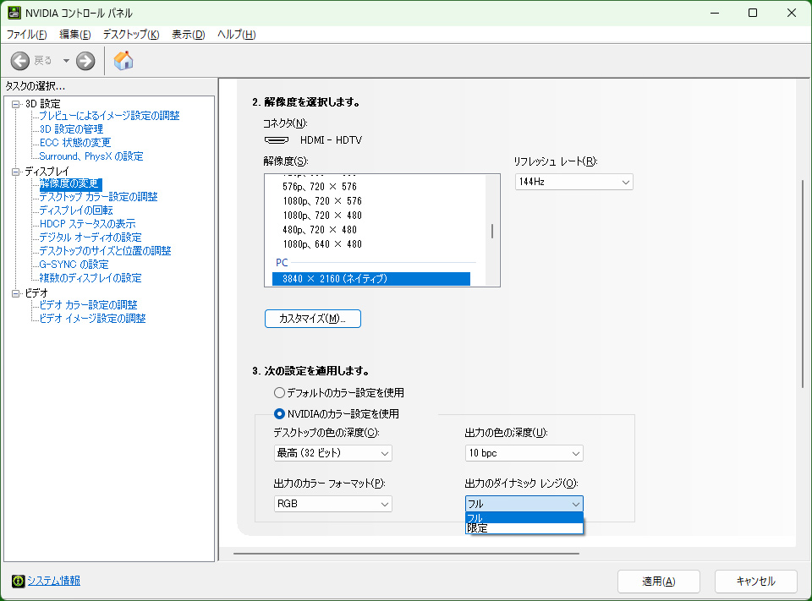Collapse the ビデオ tree node
The image size is (812, 601).
(x=16, y=293)
